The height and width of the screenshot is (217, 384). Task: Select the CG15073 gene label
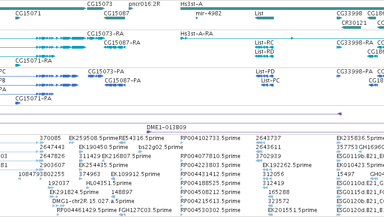tap(100, 4)
